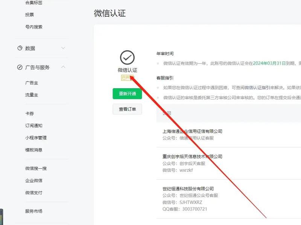This screenshot has width=301, height=225.
Task: Open the 广告与服务 section label
Action: 37,67
